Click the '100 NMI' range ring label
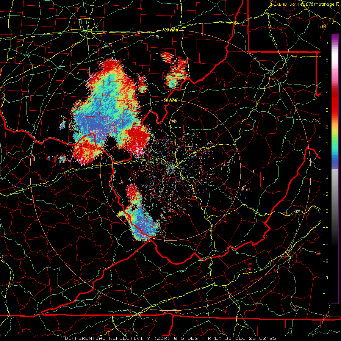The height and width of the screenshot is (341, 341). pos(170,30)
